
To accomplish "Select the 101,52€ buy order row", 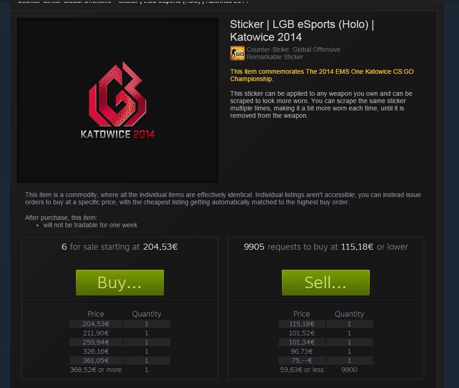I will (x=326, y=333).
